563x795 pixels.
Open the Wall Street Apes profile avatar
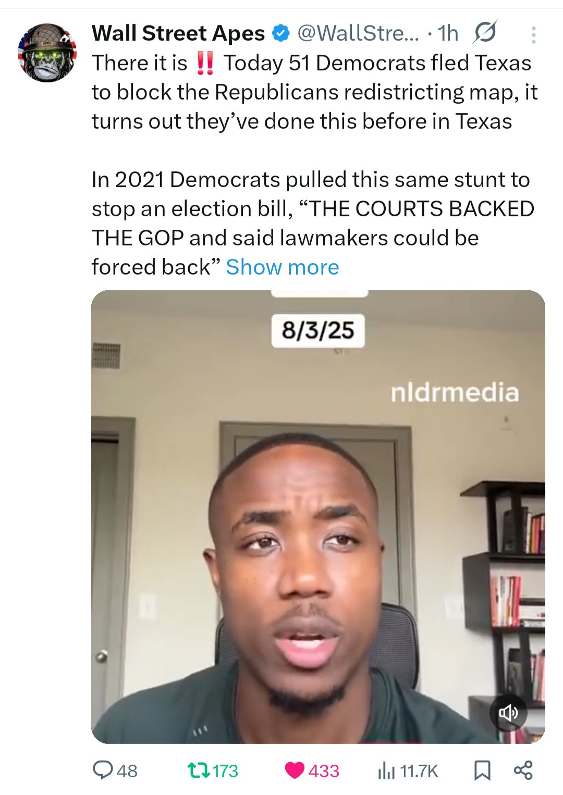[47, 53]
